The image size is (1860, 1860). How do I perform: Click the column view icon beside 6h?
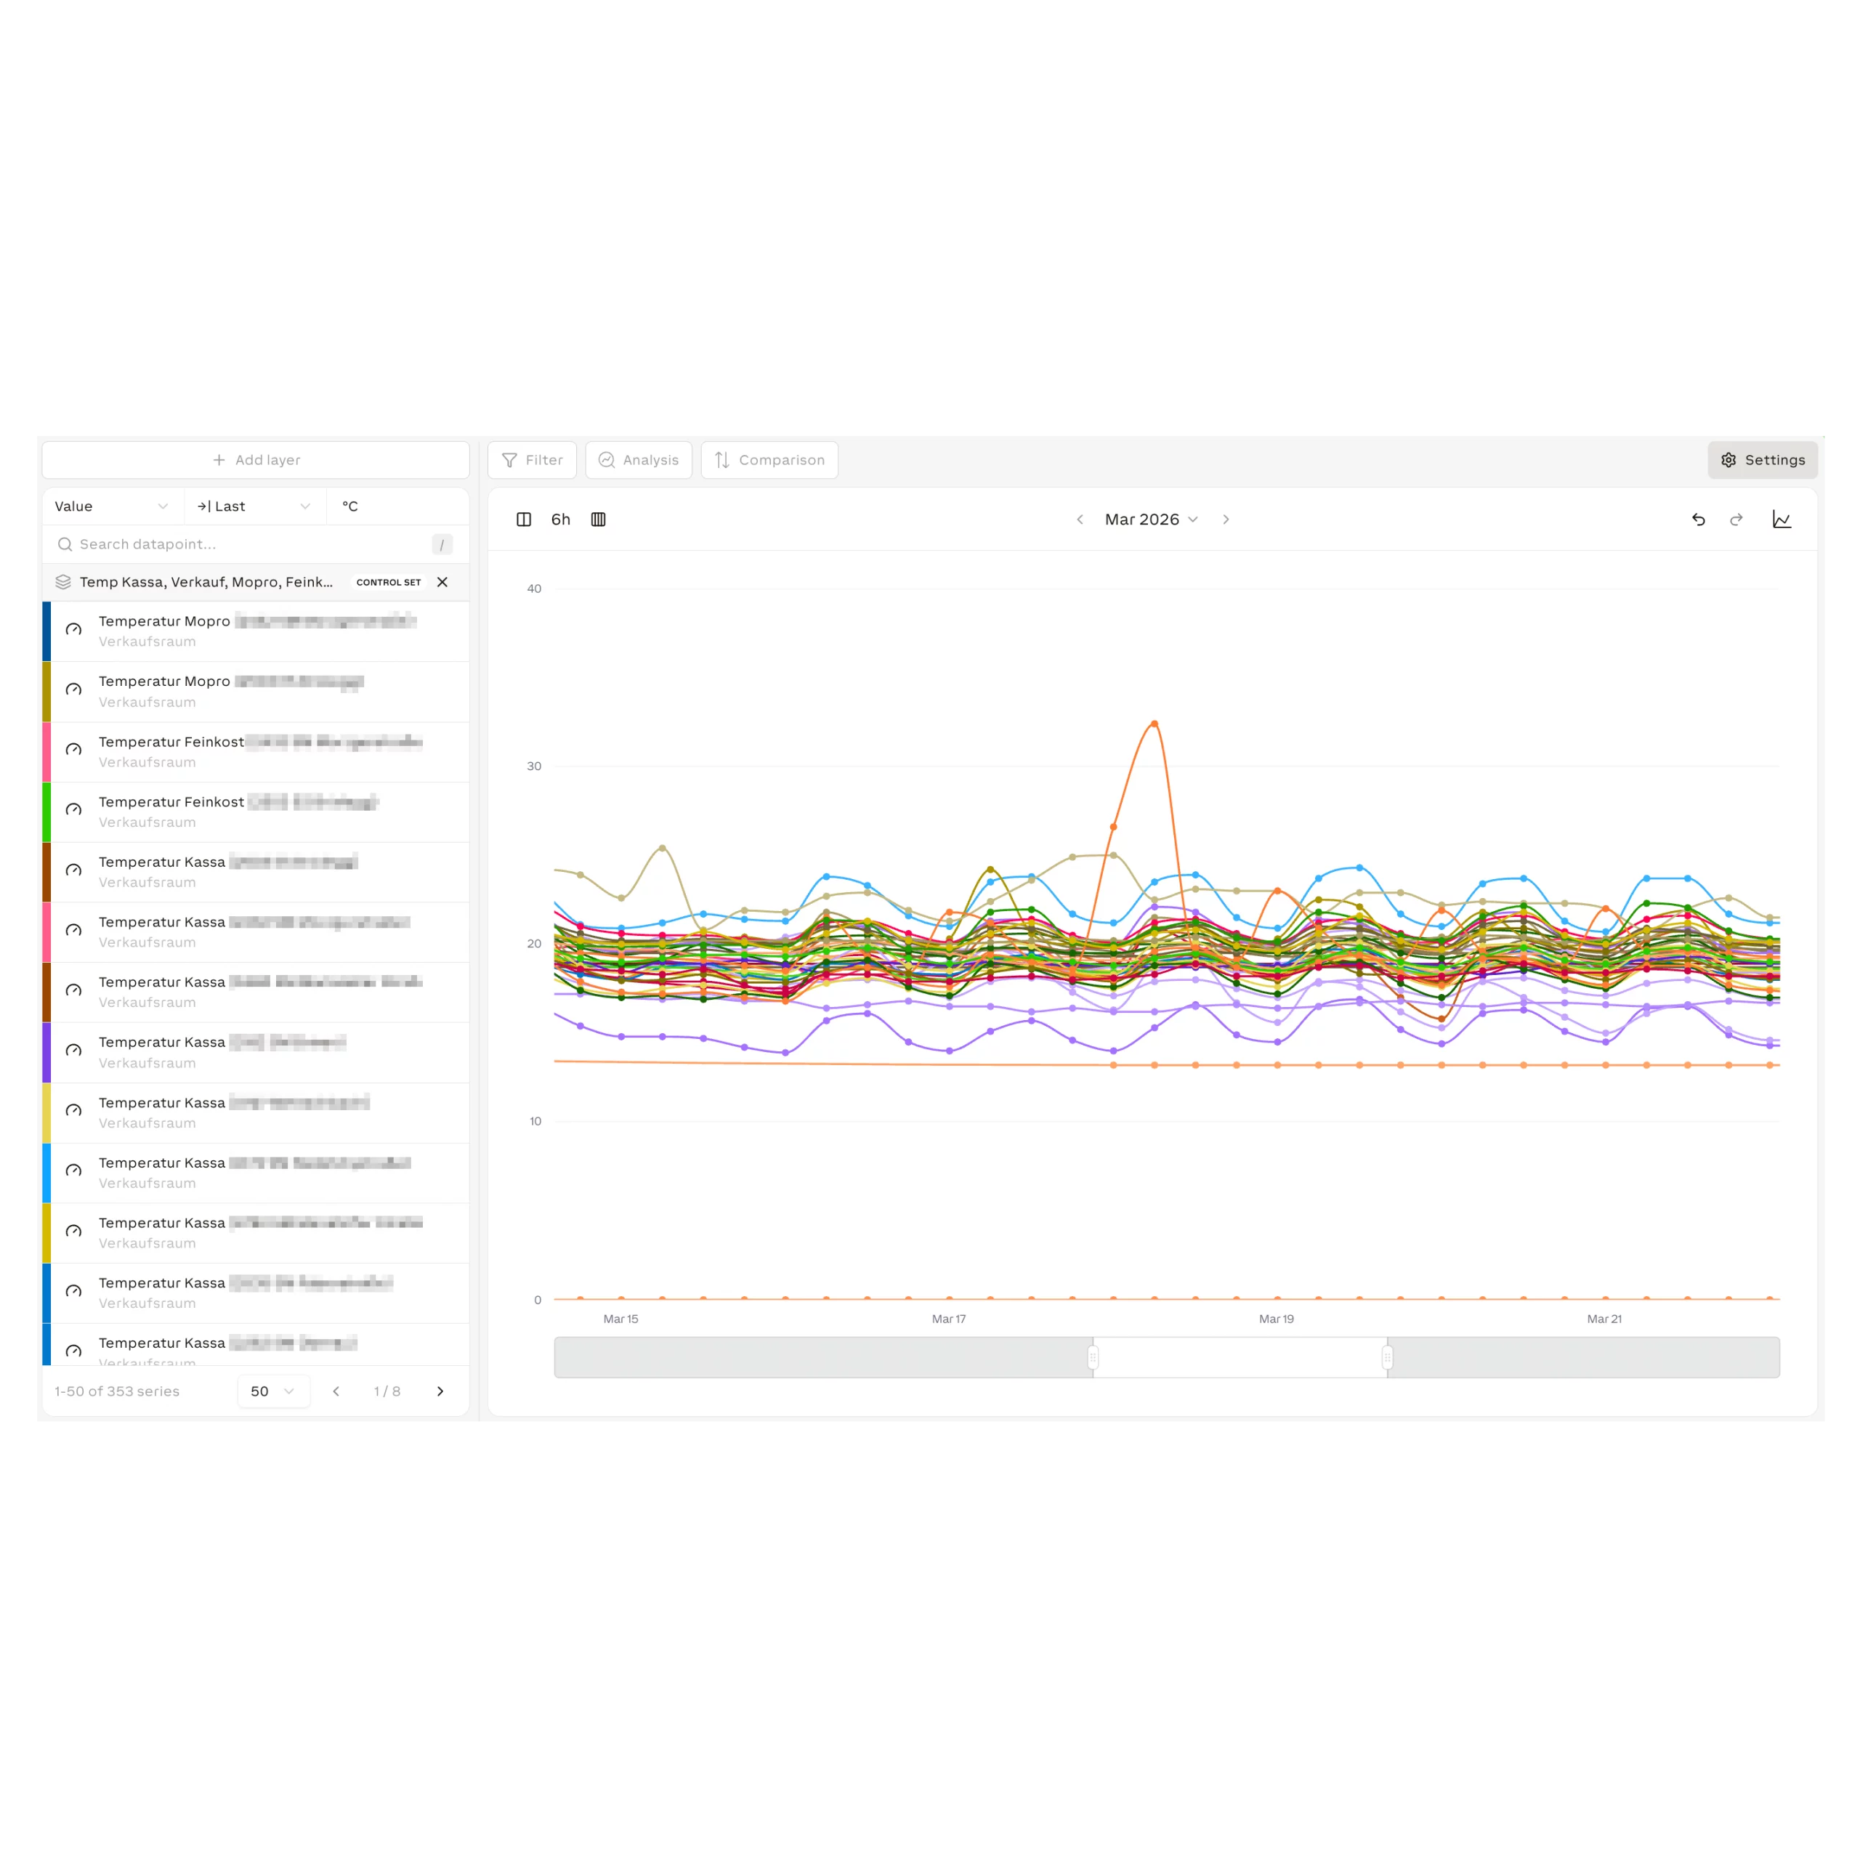598,519
